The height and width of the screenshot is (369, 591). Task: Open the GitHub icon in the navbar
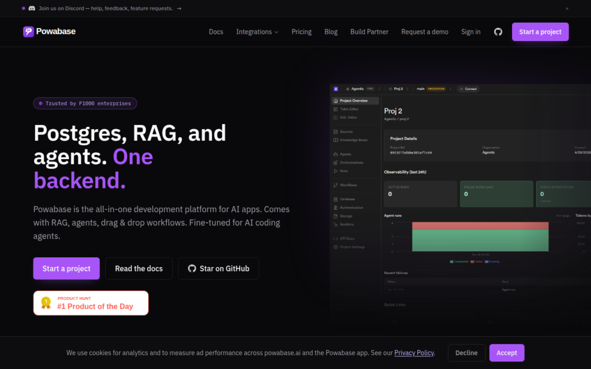[498, 32]
